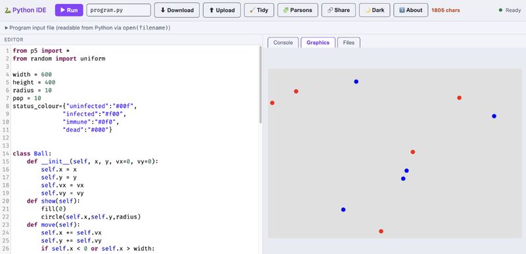Click the 'self.vx = vx' line
This screenshot has width=526, height=254.
click(x=62, y=185)
